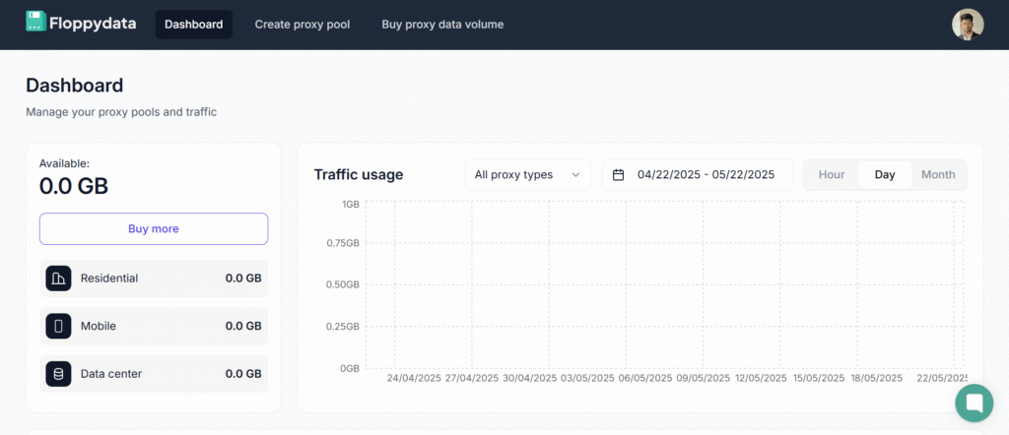Screen dimensions: 1009x435
Task: Click the 12/05/2025 date label
Action: tap(761, 378)
